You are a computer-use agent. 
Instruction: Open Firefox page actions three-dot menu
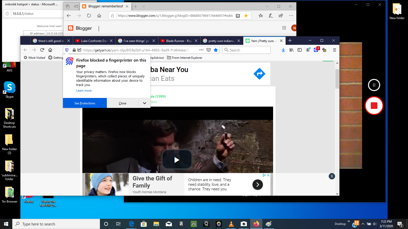click(x=201, y=50)
